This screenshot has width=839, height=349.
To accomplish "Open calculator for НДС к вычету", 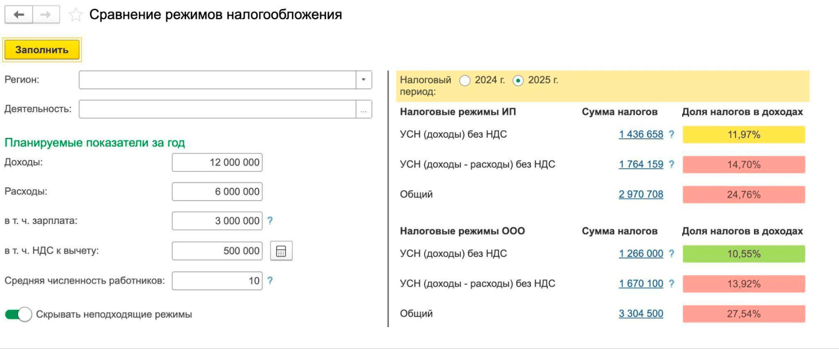I will point(281,251).
